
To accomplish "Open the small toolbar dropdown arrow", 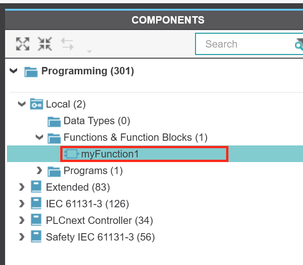I will tap(89, 51).
